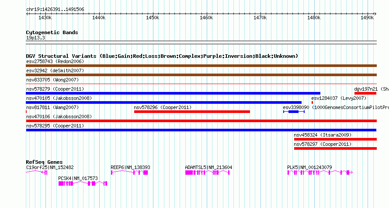Select the C19orf25 gene model glyph
The width and height of the screenshot is (389, 208).
tap(36, 173)
